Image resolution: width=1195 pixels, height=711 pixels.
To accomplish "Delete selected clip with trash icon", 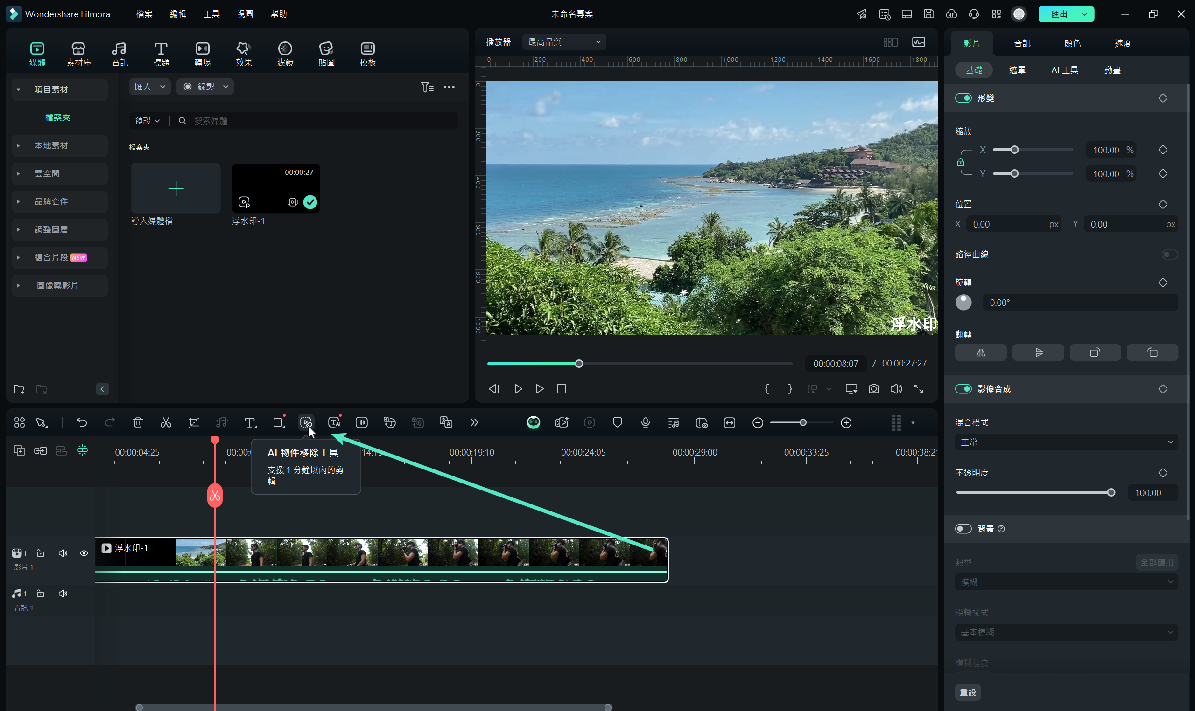I will point(138,422).
